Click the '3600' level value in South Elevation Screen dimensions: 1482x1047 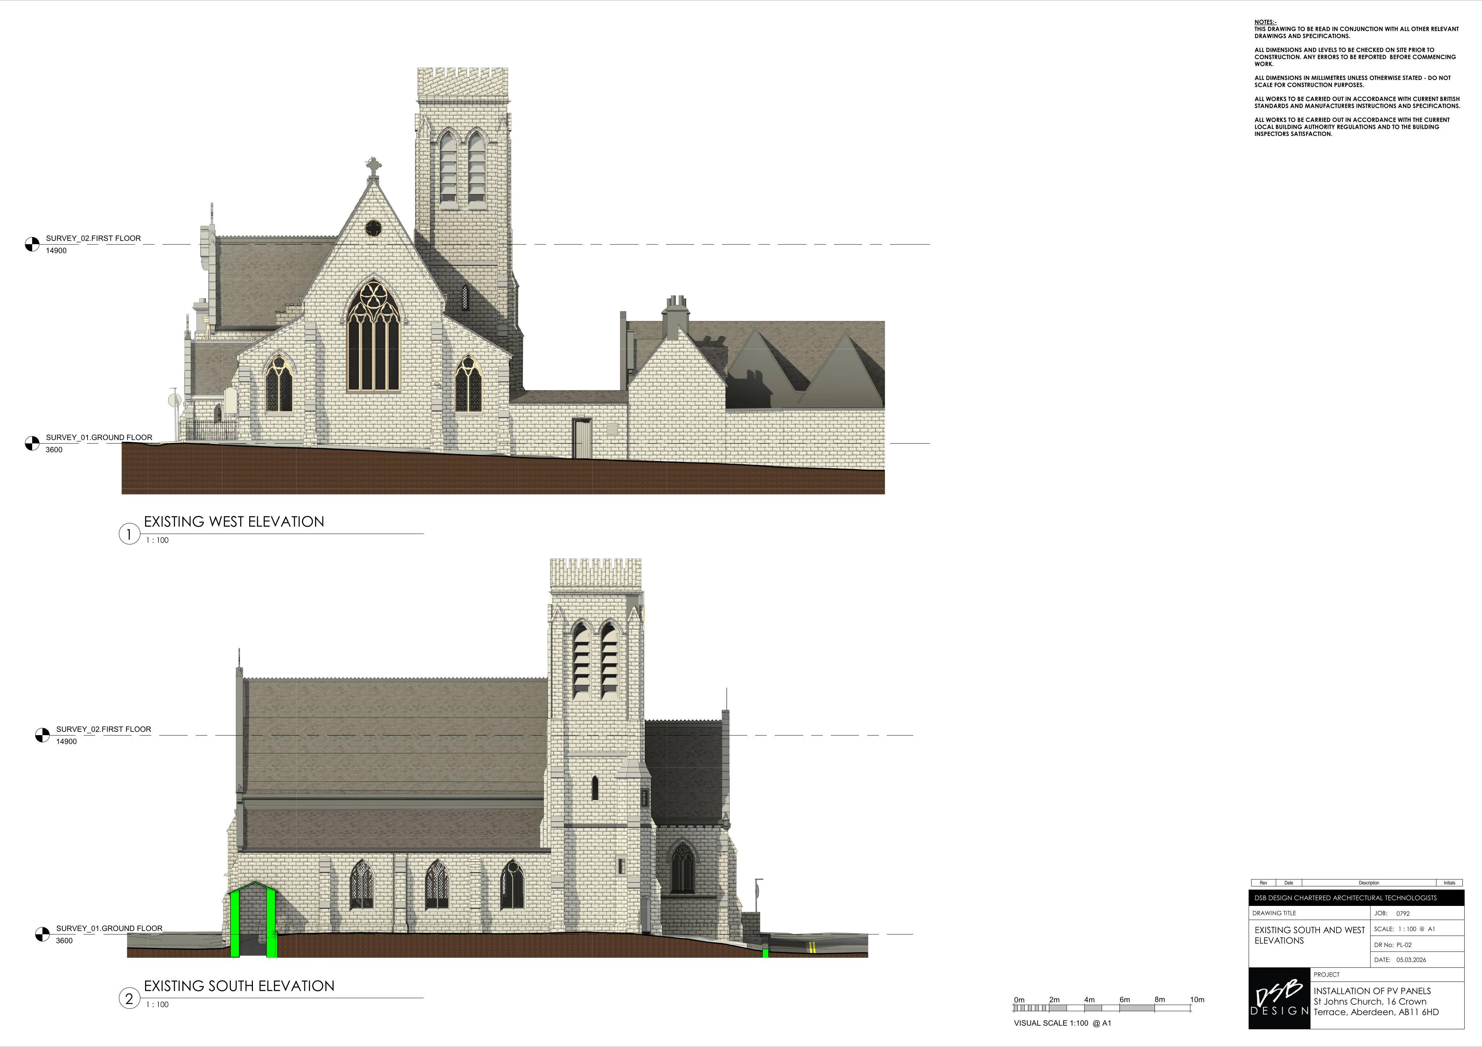64,941
